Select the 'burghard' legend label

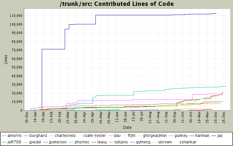point(38,136)
